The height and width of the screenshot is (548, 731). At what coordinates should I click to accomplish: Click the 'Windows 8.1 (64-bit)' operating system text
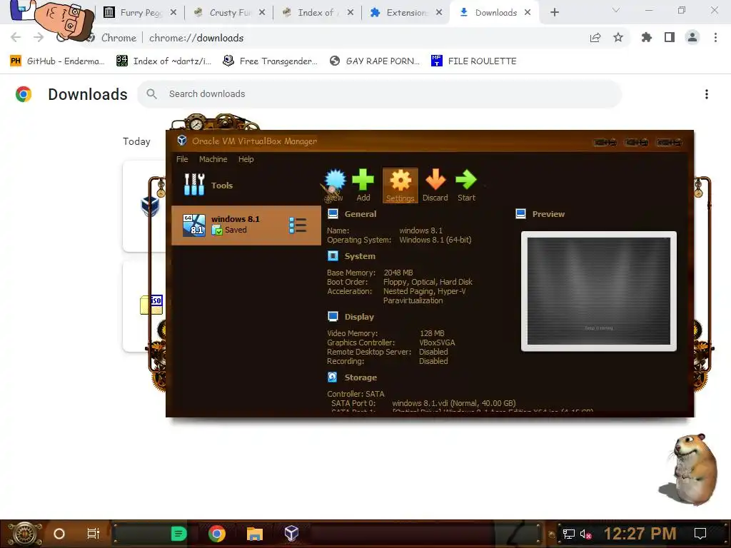[435, 240]
